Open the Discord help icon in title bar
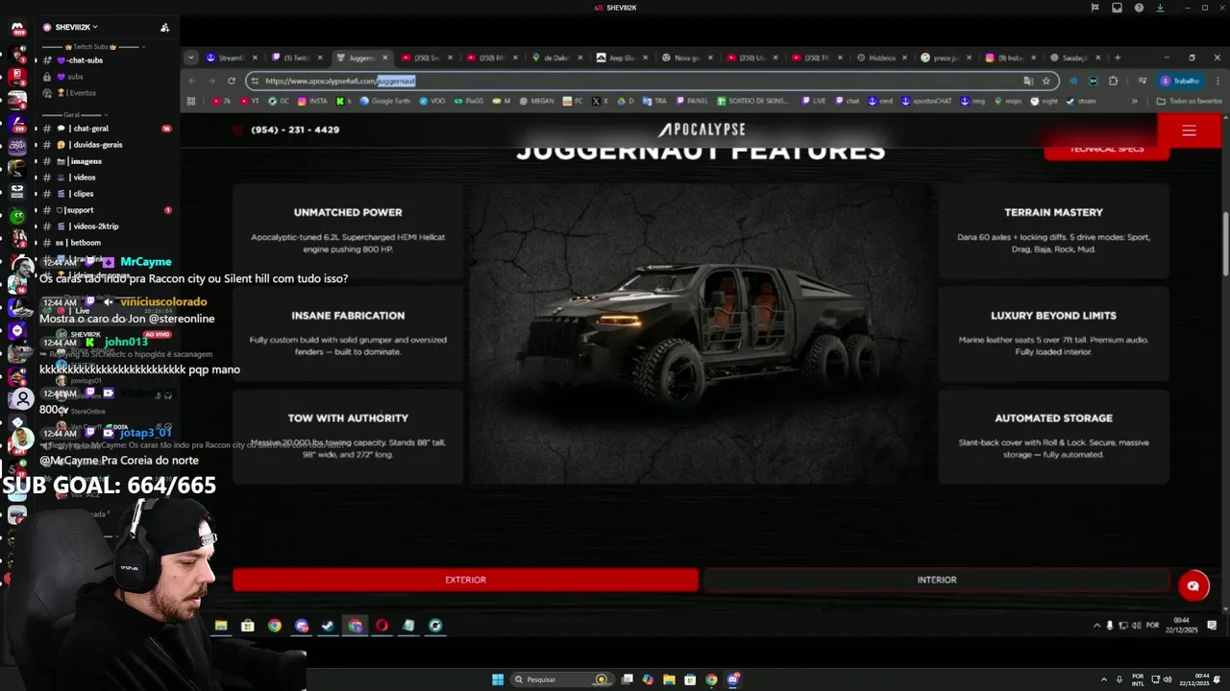The width and height of the screenshot is (1230, 691). [1139, 8]
